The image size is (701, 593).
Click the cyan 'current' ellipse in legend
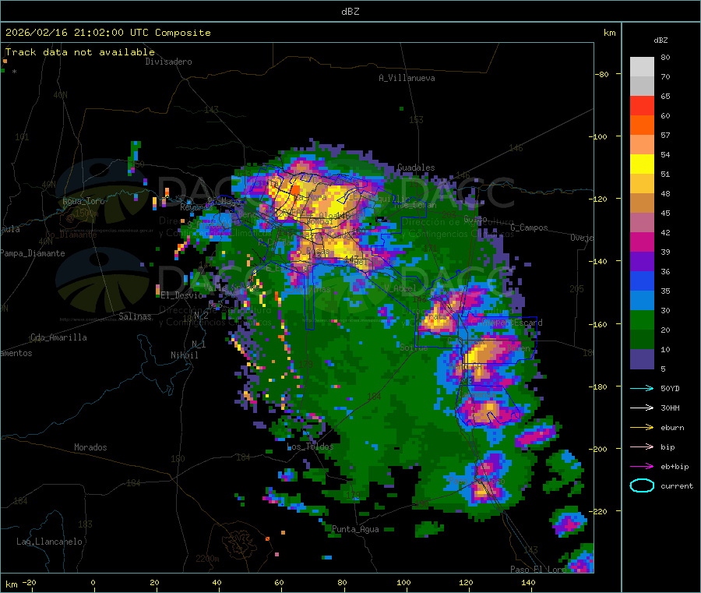(x=642, y=485)
